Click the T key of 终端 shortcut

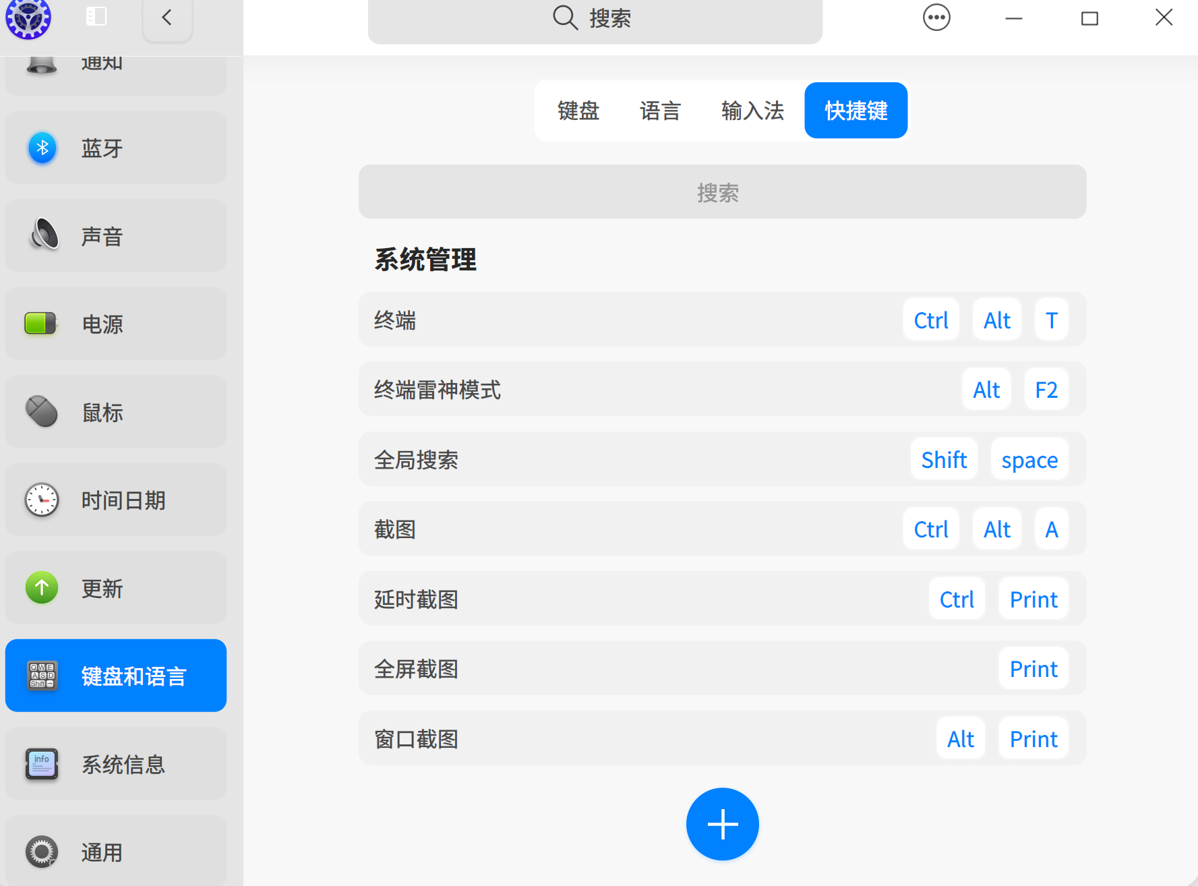tap(1052, 320)
